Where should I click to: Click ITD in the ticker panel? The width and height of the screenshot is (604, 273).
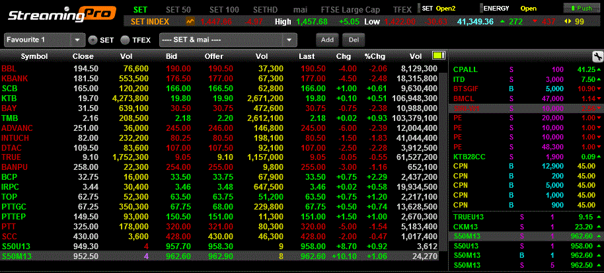coord(459,80)
